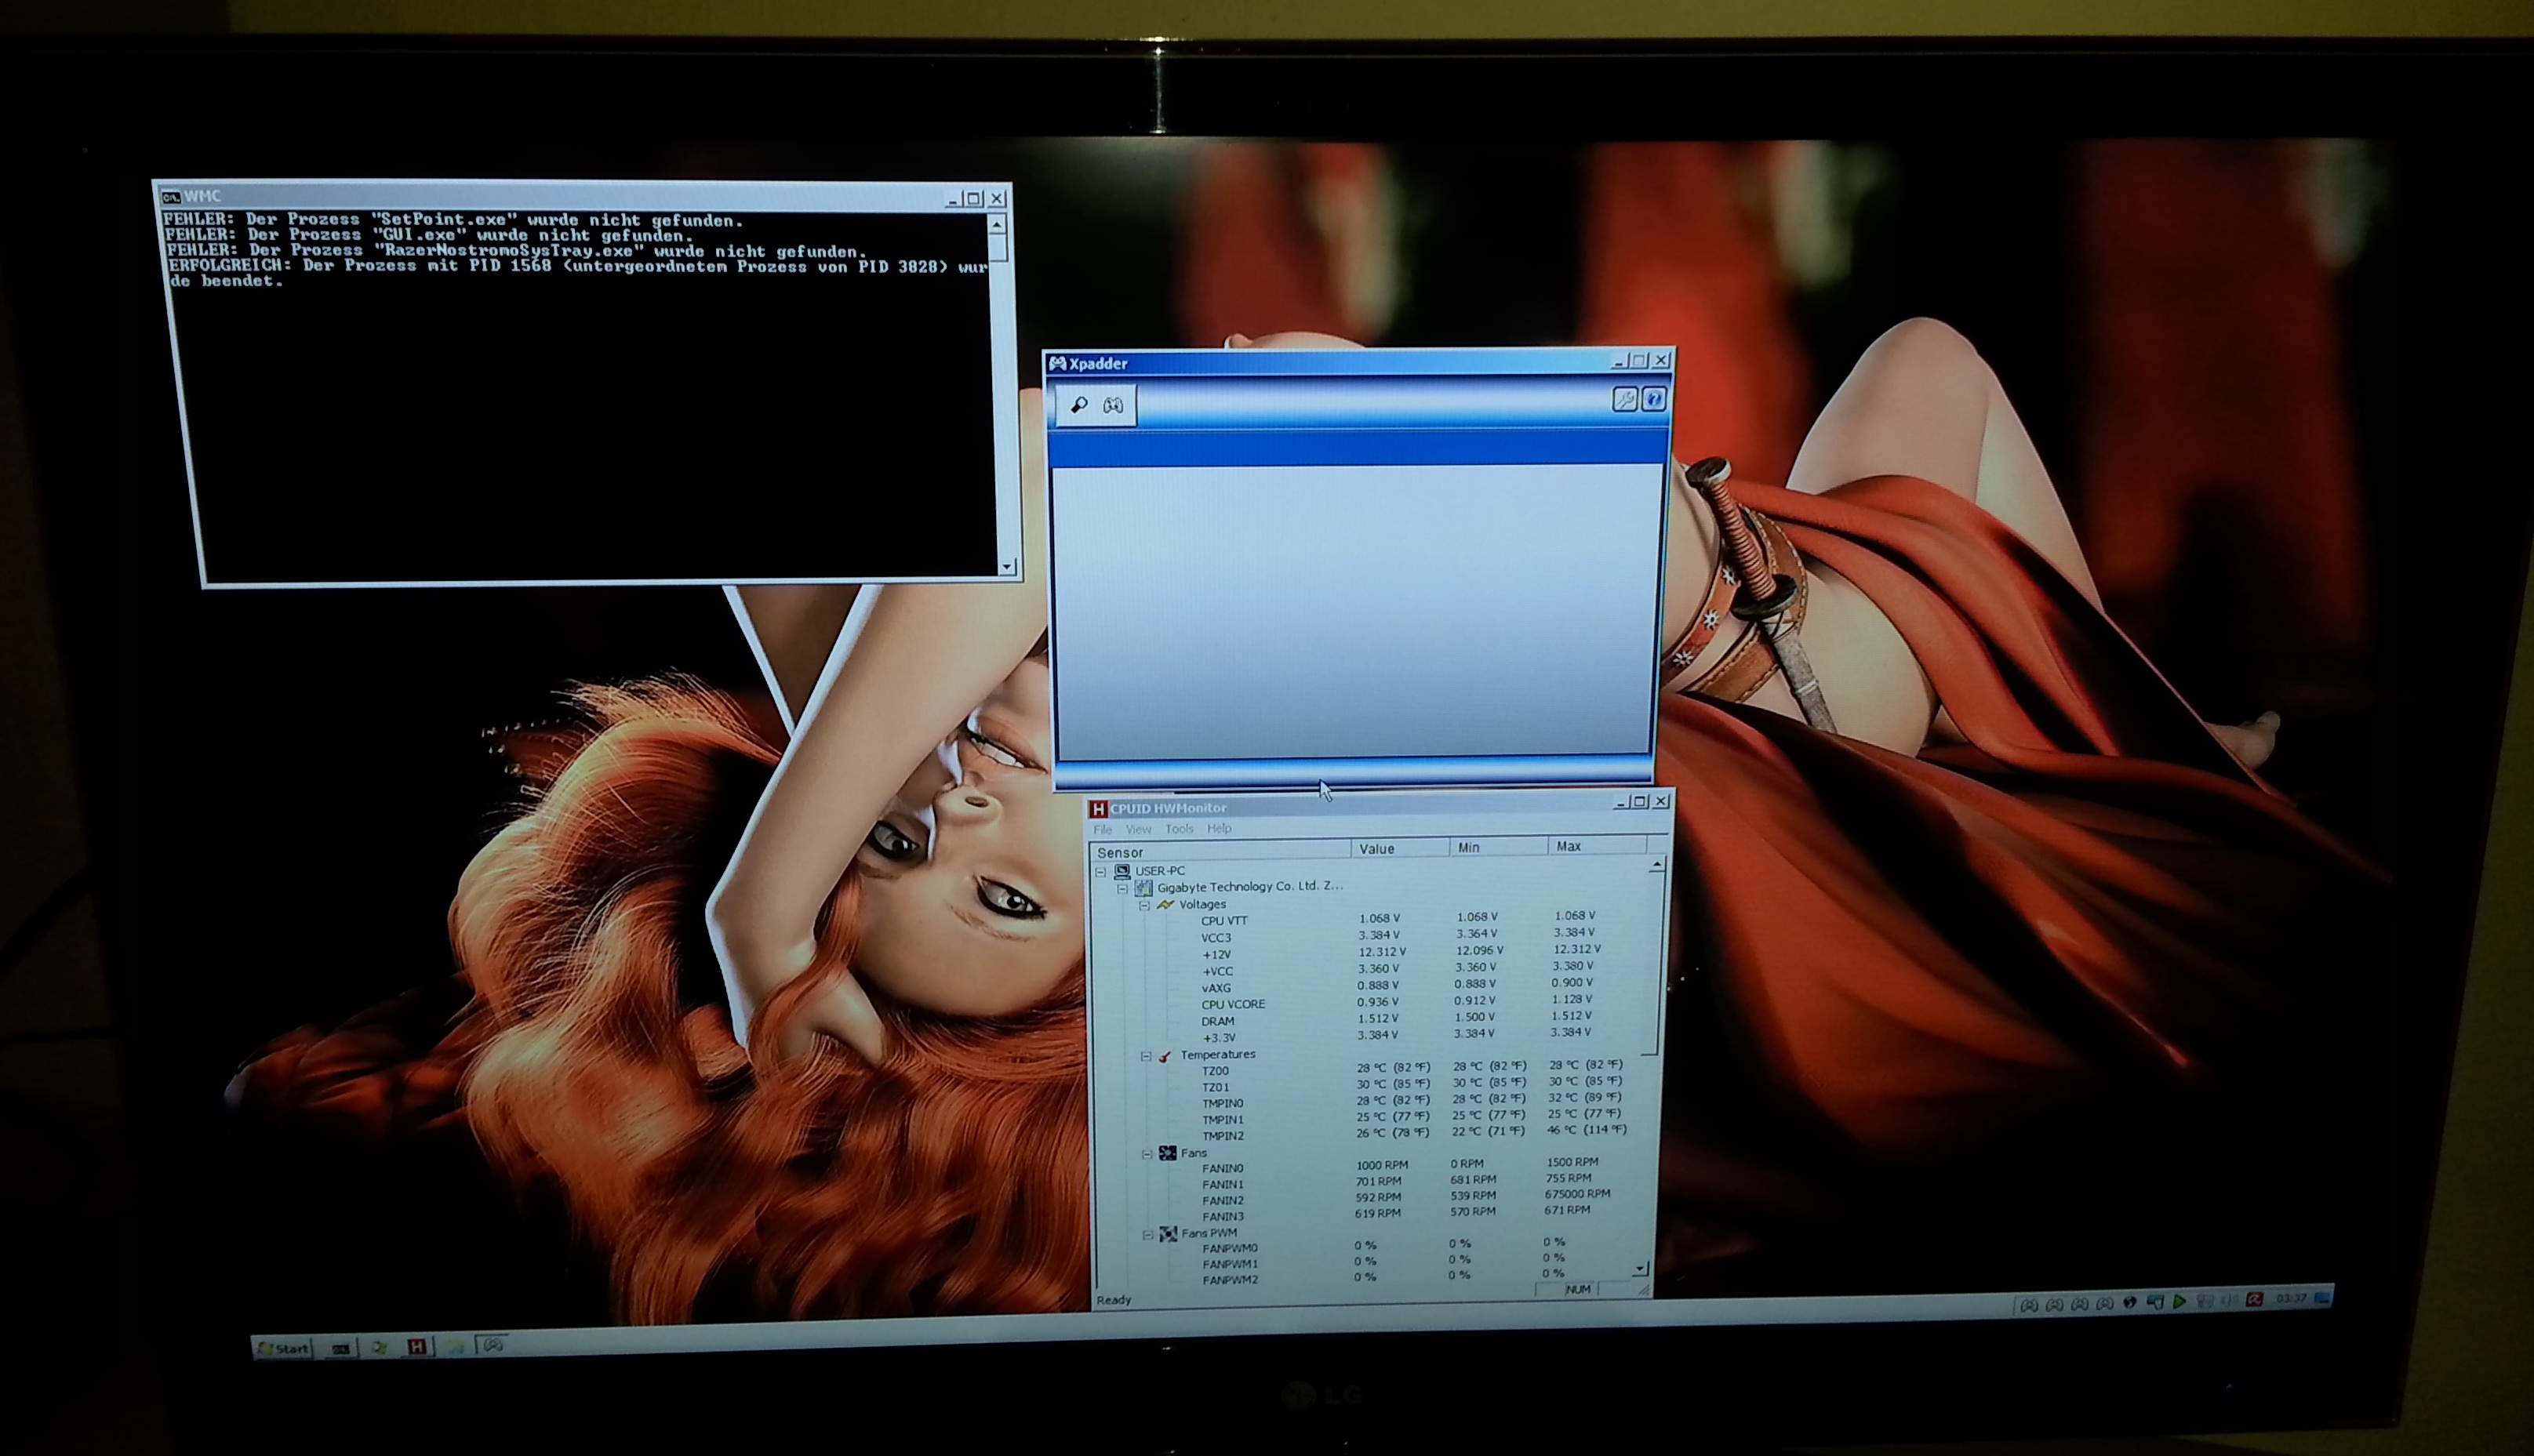Open the HWMonitor View menu
Viewport: 2534px width, 1456px height.
click(1138, 830)
